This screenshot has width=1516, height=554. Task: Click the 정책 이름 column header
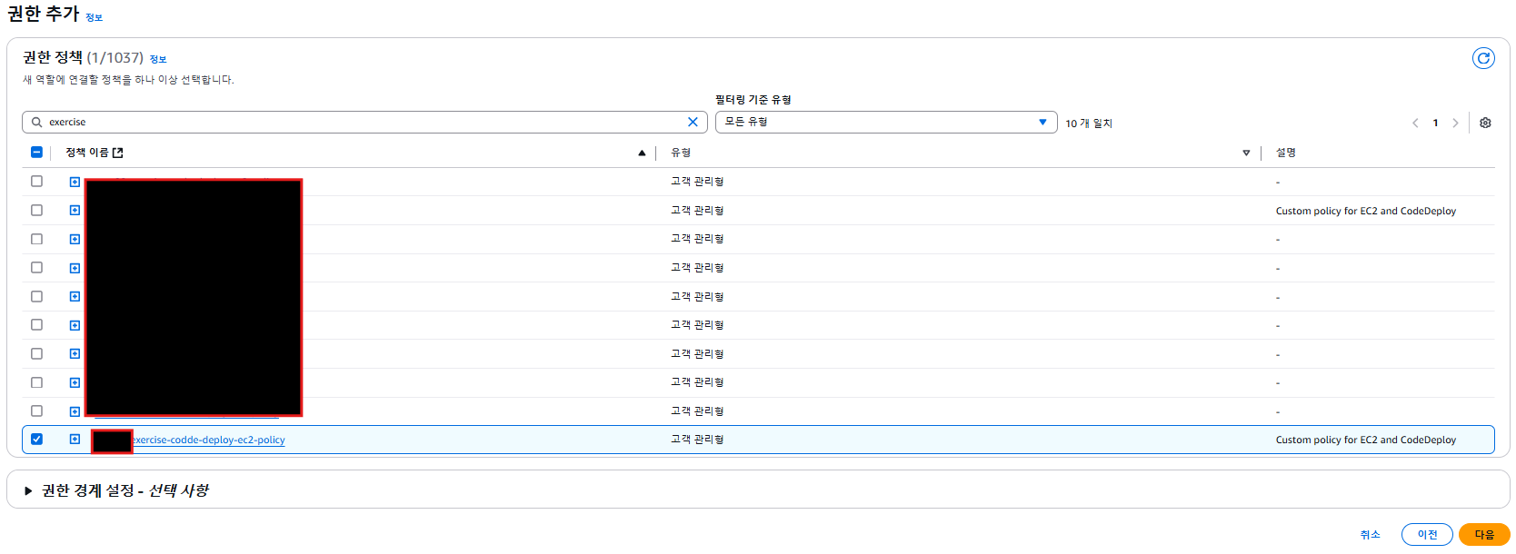coord(86,153)
